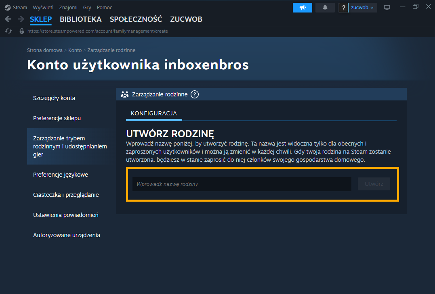The image size is (435, 294).
Task: Click the store URL address bar
Action: (98, 31)
